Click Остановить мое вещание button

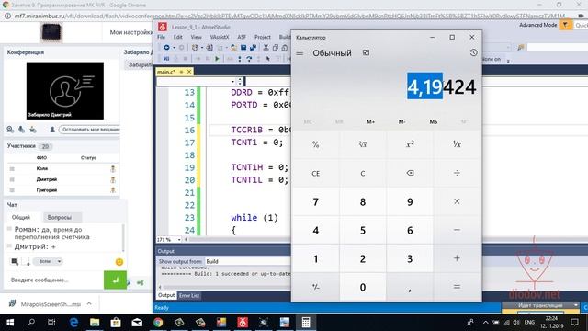90,130
